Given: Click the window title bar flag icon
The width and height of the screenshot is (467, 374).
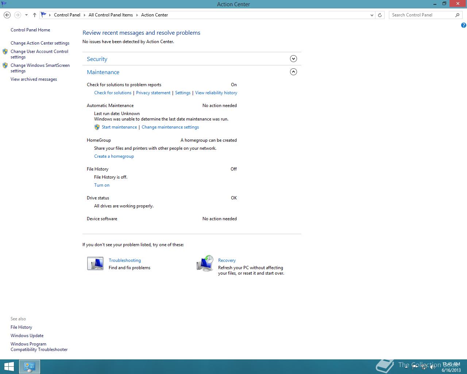Looking at the screenshot, I should tap(4, 4).
